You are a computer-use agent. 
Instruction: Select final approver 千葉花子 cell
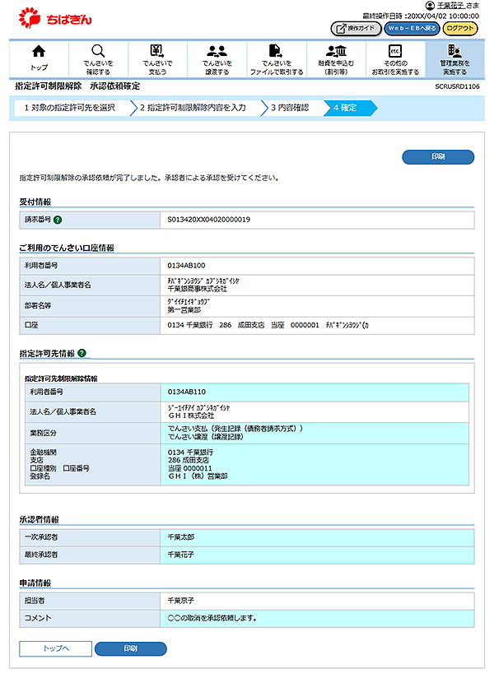317,555
